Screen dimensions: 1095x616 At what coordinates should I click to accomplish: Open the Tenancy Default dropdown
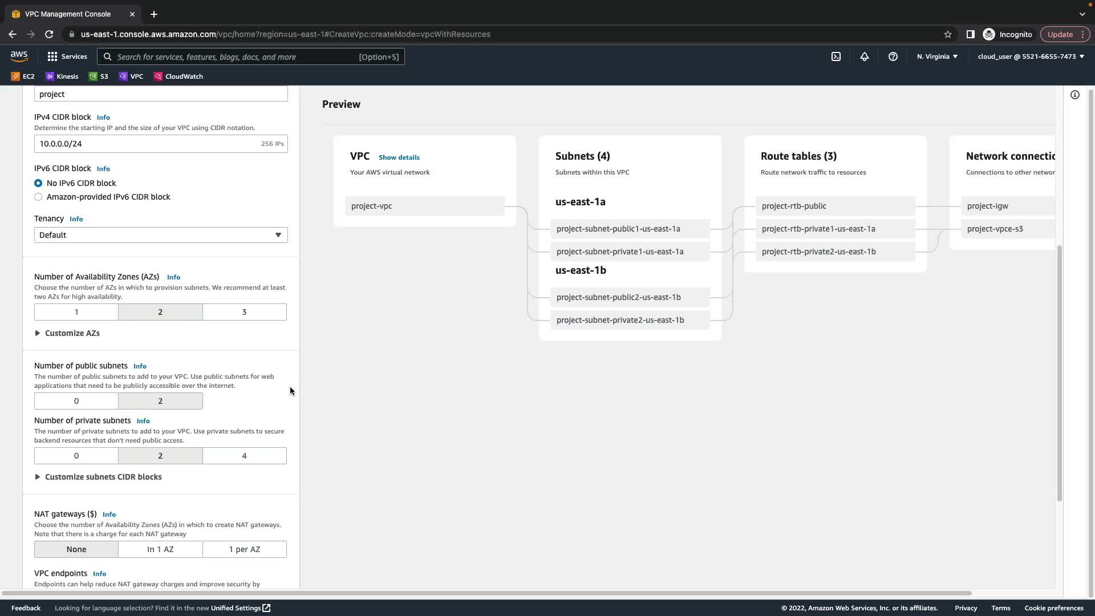pos(160,235)
